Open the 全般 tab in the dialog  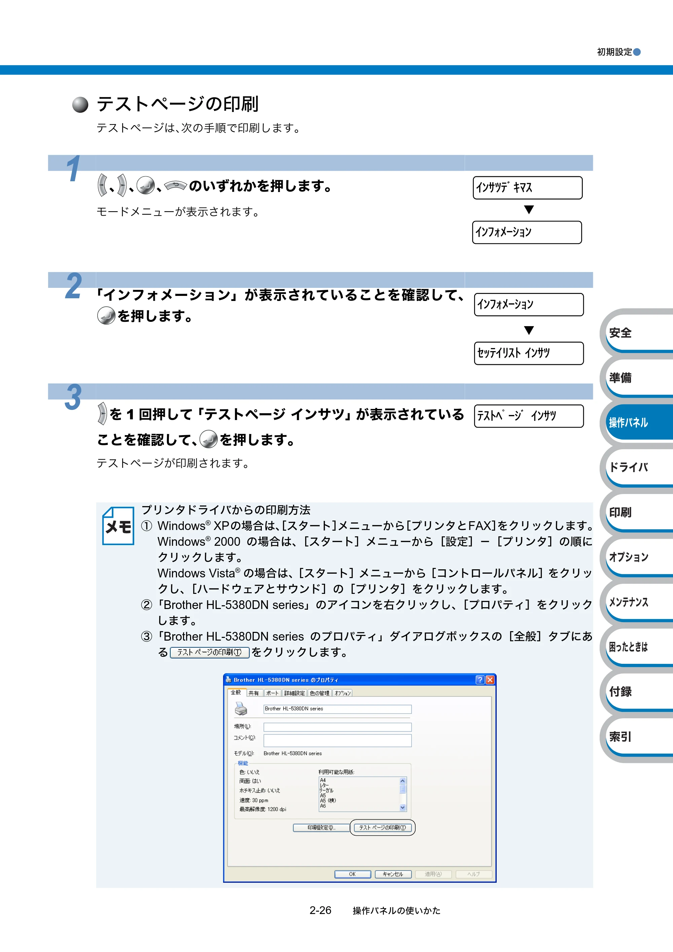pos(236,692)
